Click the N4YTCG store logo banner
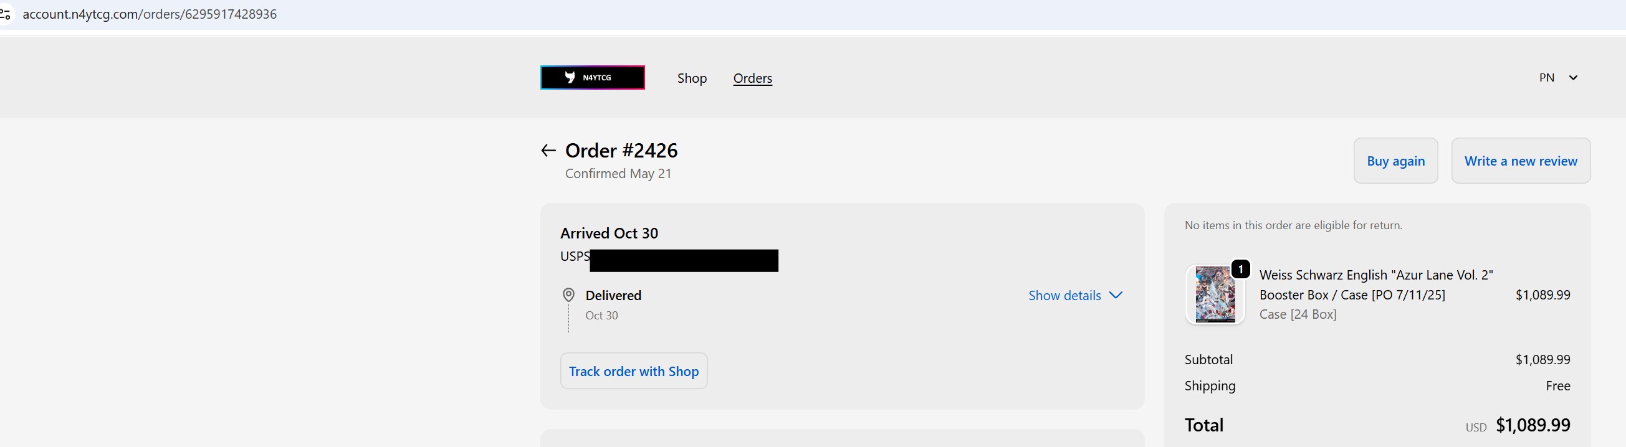Viewport: 1626px width, 447px height. pyautogui.click(x=592, y=77)
